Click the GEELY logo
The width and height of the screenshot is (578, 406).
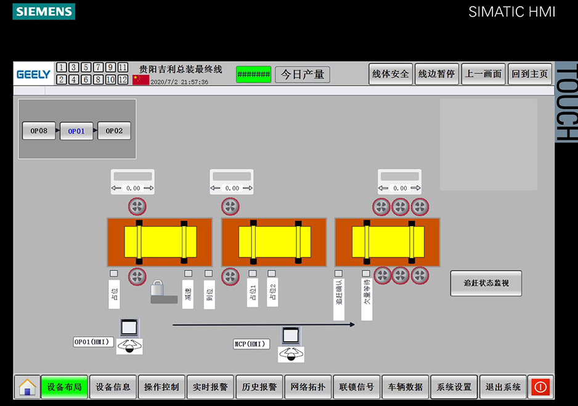33,75
